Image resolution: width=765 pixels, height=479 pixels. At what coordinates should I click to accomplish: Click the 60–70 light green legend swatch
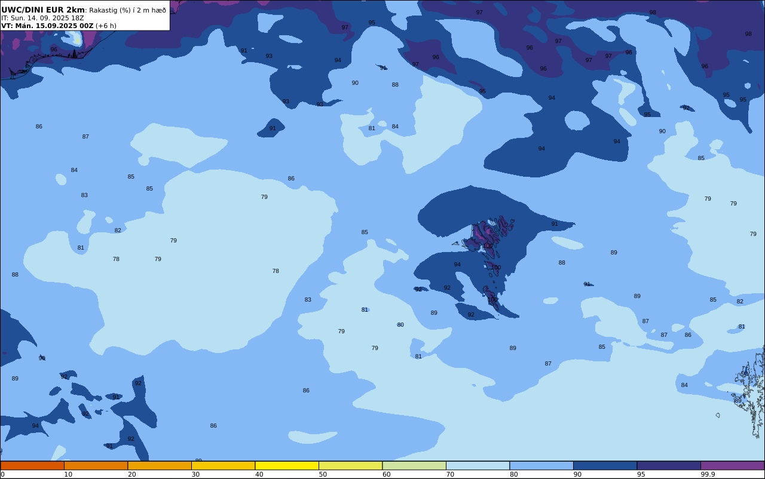(414, 465)
